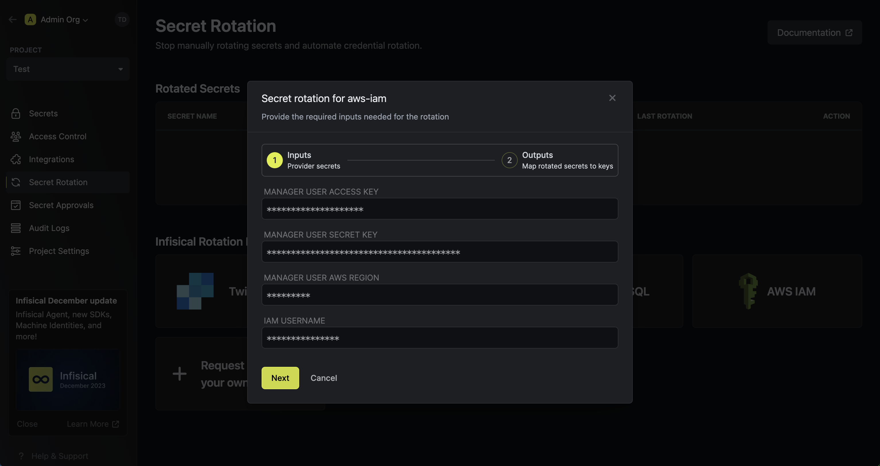Focus the Manager User AWS Region field
Viewport: 880px width, 466px height.
[x=440, y=295]
